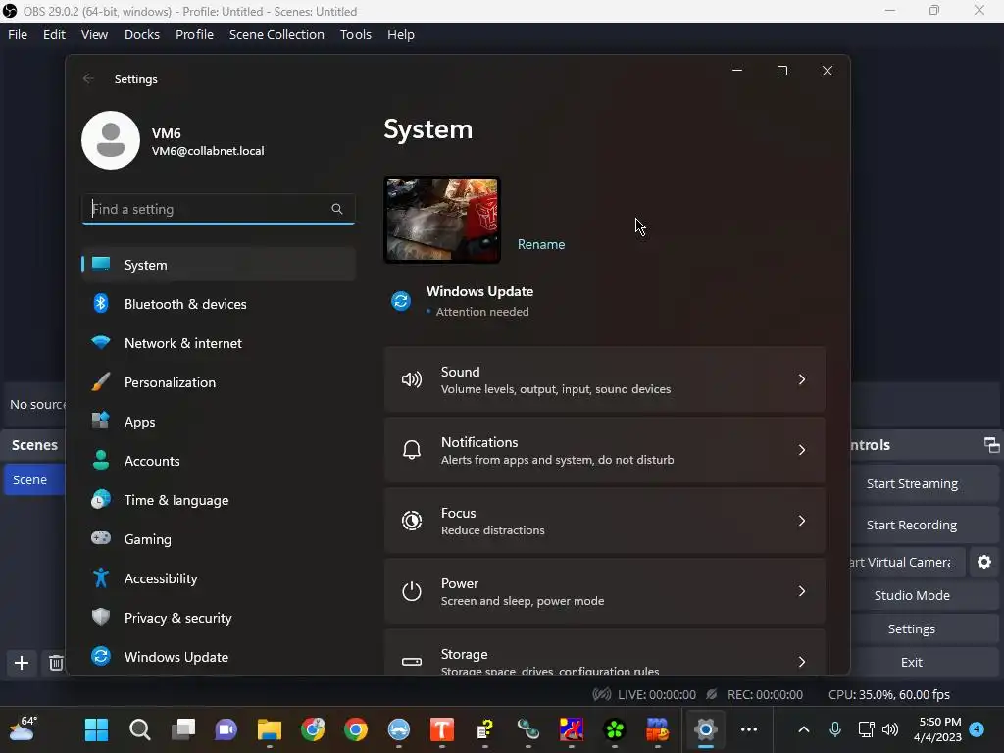Open Network & internet settings
The height and width of the screenshot is (753, 1004).
click(219, 342)
